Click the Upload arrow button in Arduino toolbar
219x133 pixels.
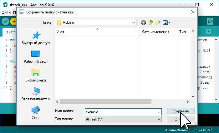point(13,22)
